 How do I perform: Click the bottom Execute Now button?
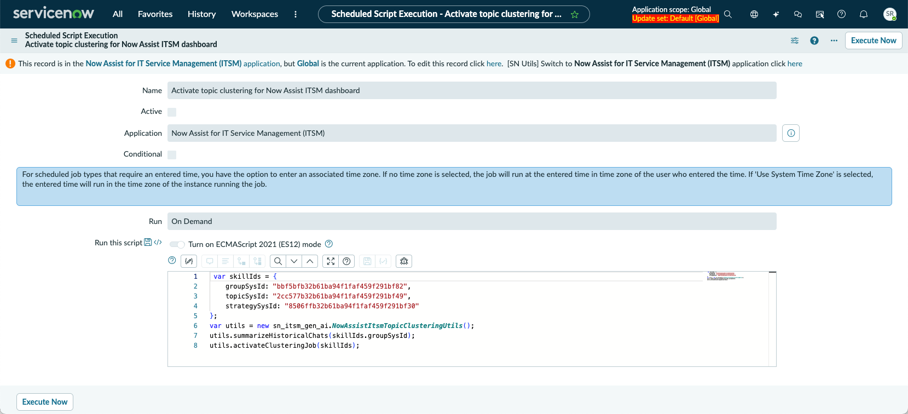[x=45, y=402]
